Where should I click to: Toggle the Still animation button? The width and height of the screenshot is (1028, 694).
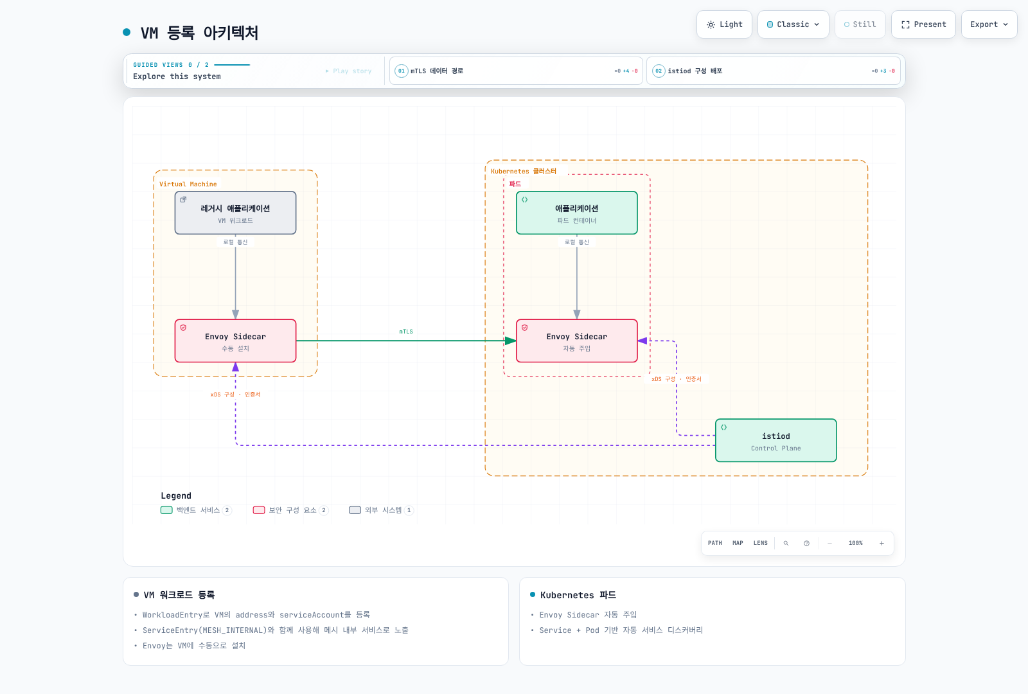[x=860, y=24]
